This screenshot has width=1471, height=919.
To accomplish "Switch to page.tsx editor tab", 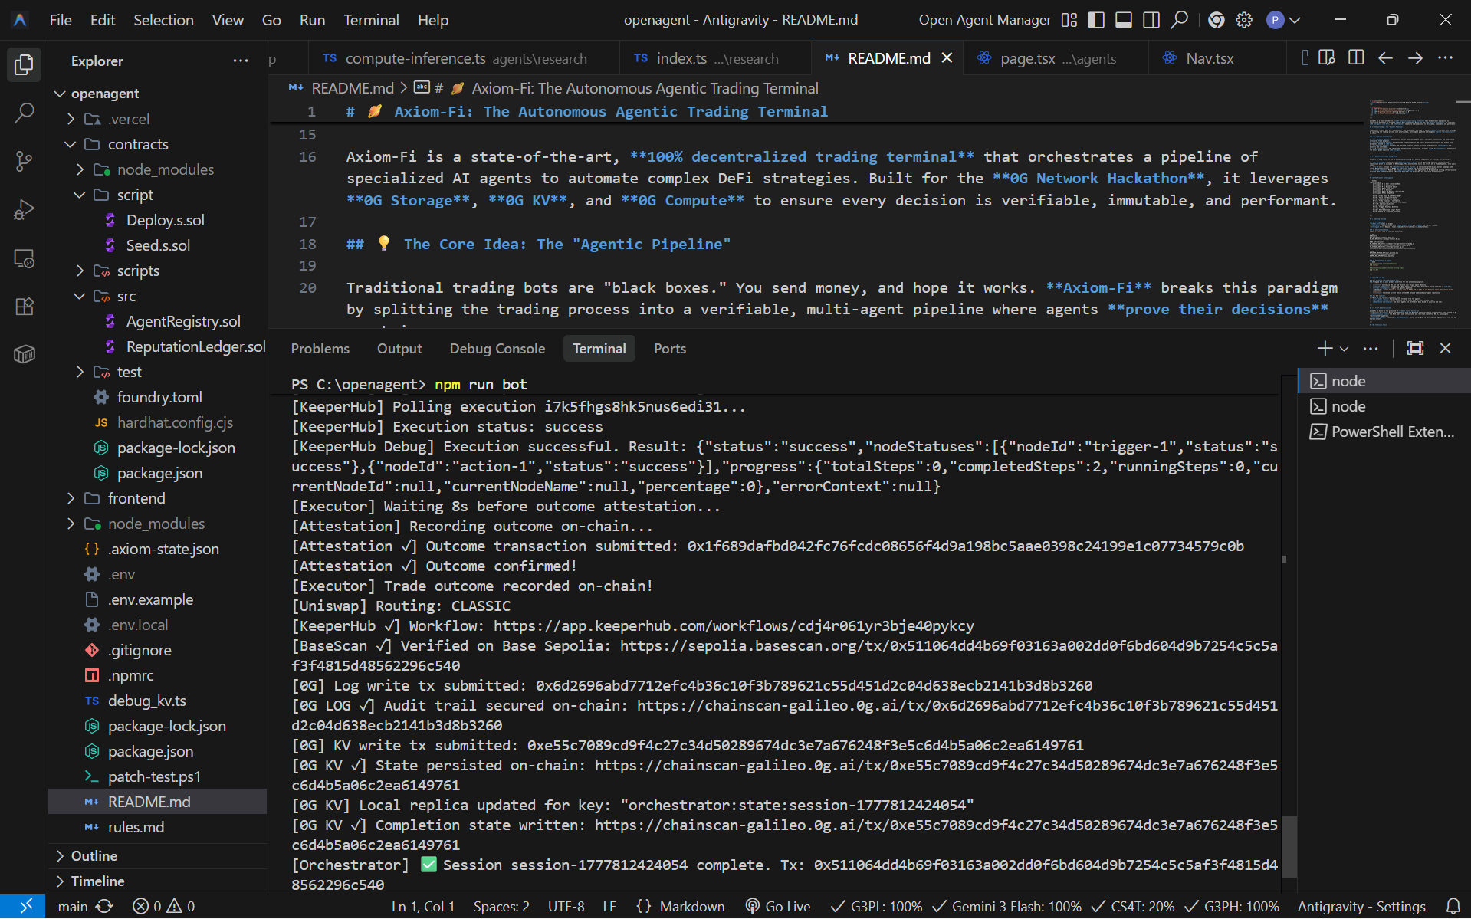I will 1056,58.
